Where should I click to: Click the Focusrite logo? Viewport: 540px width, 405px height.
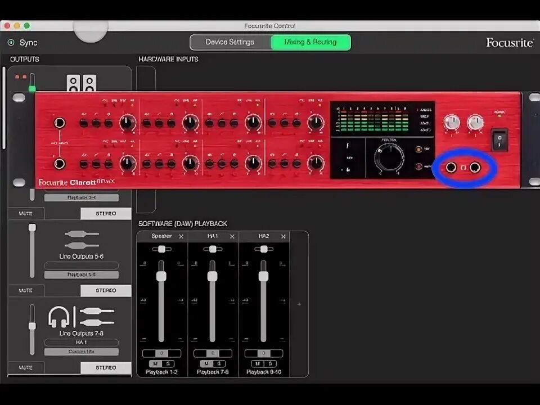510,42
